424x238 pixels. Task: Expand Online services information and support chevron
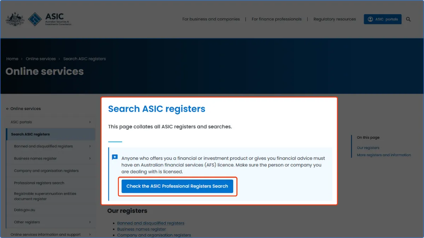tap(90, 234)
